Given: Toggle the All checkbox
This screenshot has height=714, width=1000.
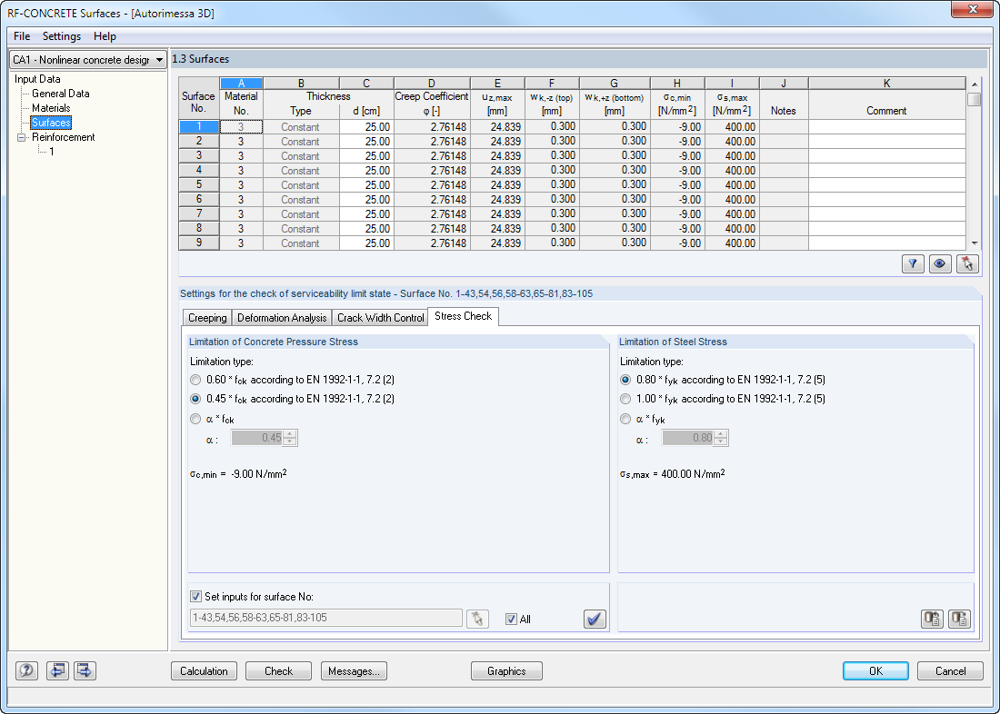Looking at the screenshot, I should (511, 619).
